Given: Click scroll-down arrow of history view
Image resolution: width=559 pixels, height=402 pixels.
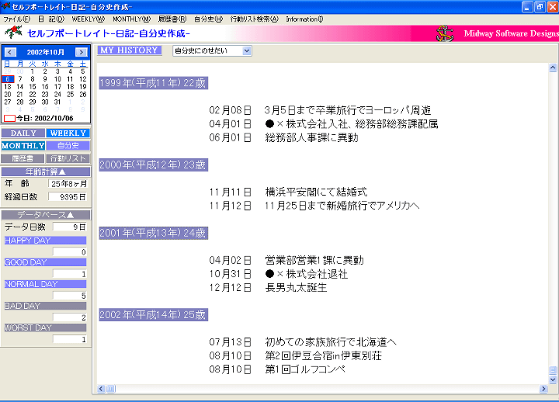Looking at the screenshot, I should point(553,380).
